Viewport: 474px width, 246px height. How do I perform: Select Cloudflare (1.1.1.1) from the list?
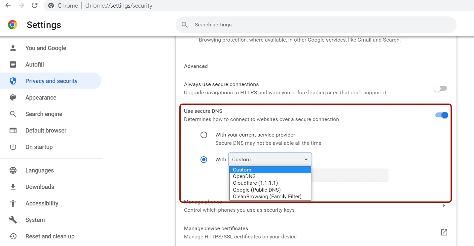coord(255,183)
